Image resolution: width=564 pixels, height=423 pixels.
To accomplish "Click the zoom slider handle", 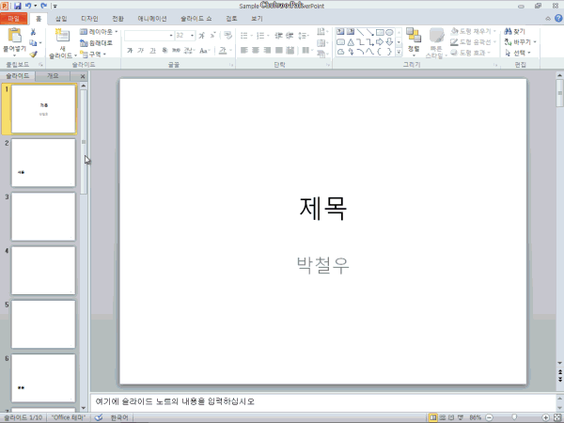I will [515, 417].
